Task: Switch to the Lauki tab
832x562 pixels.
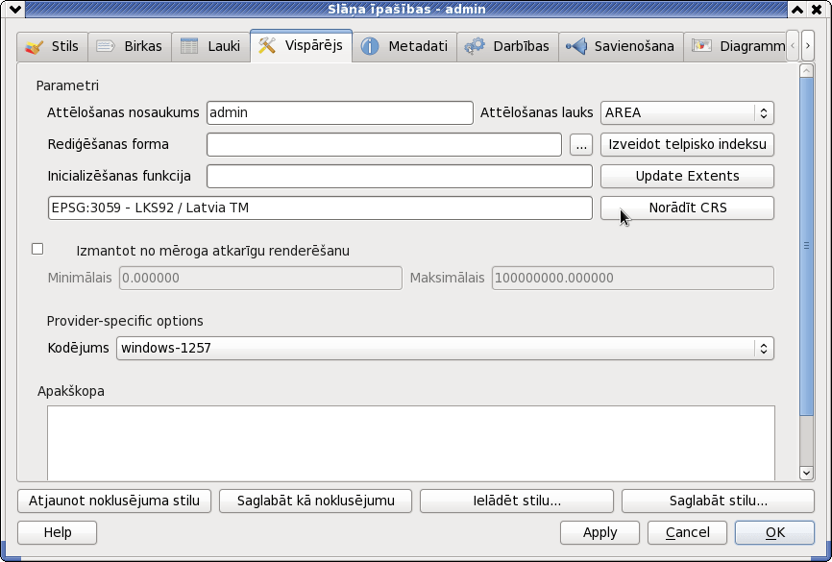Action: click(x=210, y=47)
